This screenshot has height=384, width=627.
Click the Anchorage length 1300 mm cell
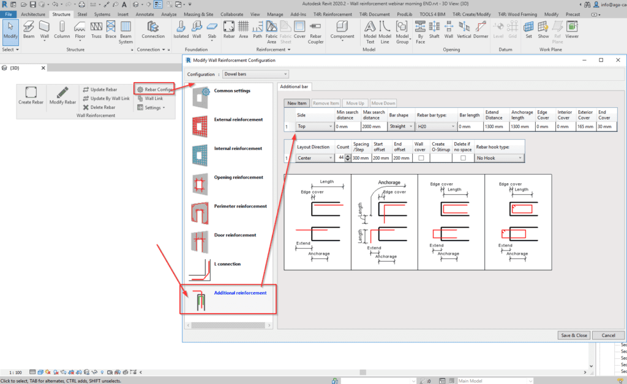pyautogui.click(x=522, y=126)
